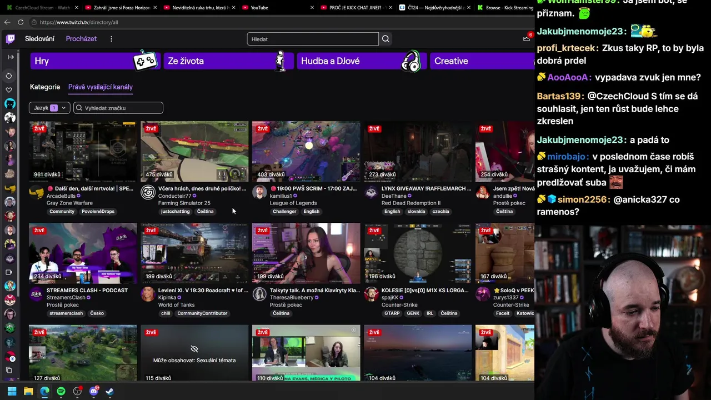711x400 pixels.
Task: Click the browser back arrow
Action: tap(7, 22)
